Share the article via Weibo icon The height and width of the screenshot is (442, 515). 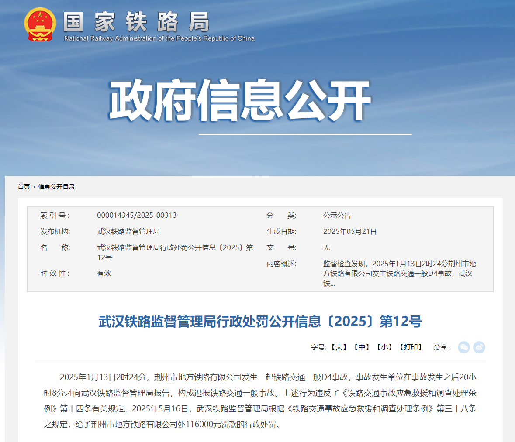[x=479, y=347]
